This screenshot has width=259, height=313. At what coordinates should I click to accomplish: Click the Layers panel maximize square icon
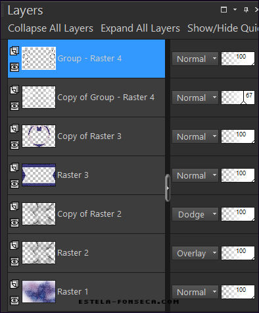pyautogui.click(x=224, y=10)
